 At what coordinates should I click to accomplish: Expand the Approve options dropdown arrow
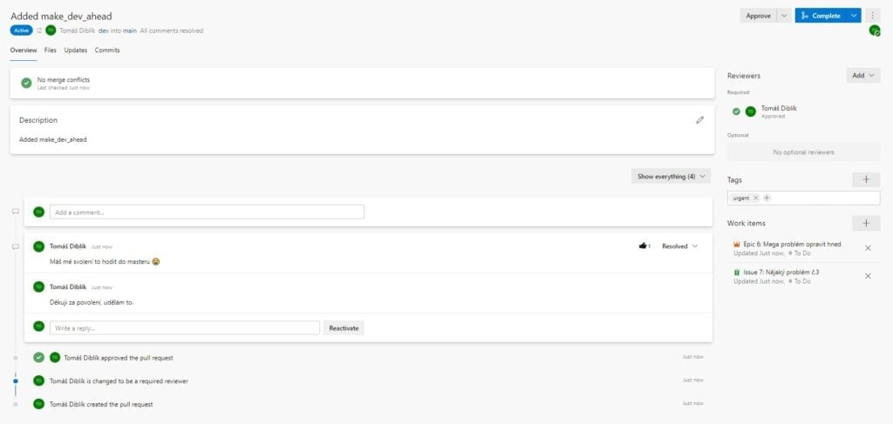click(x=784, y=16)
